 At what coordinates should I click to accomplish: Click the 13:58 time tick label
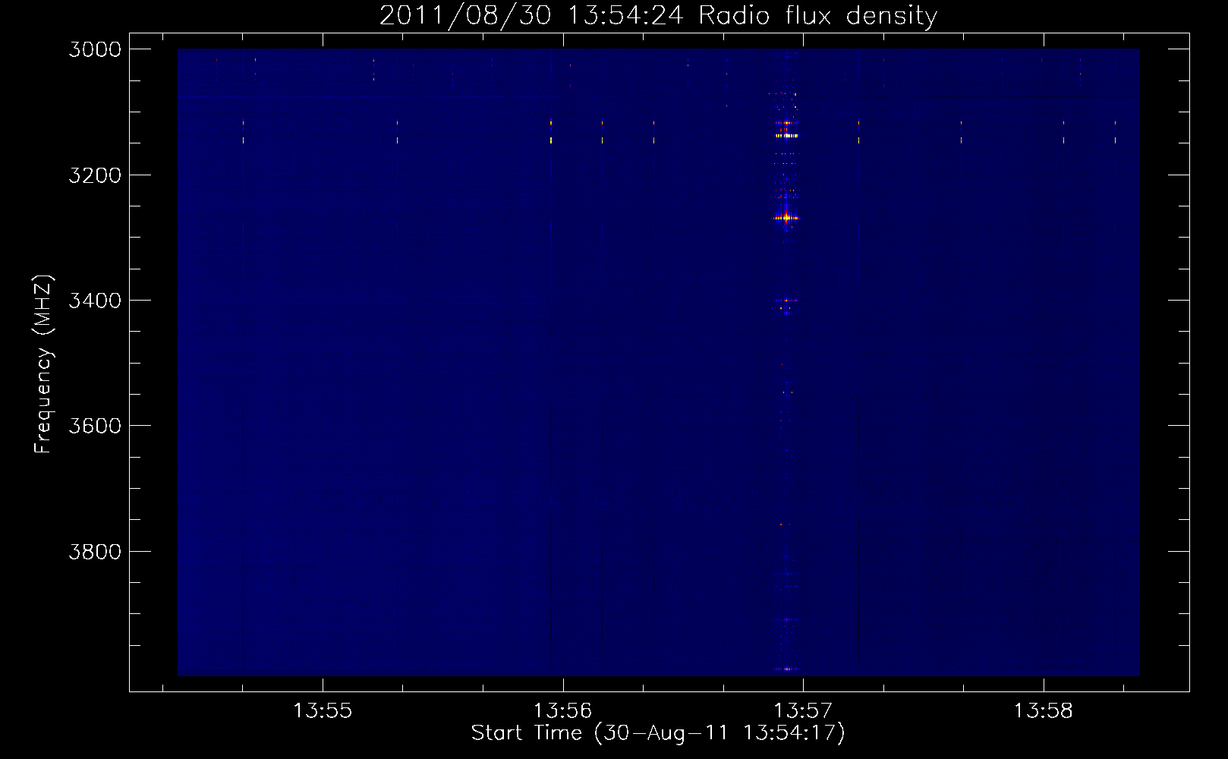[x=1044, y=711]
